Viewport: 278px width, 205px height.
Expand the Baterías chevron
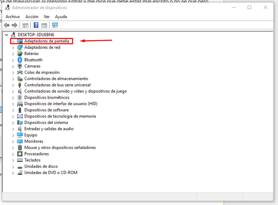(x=13, y=54)
